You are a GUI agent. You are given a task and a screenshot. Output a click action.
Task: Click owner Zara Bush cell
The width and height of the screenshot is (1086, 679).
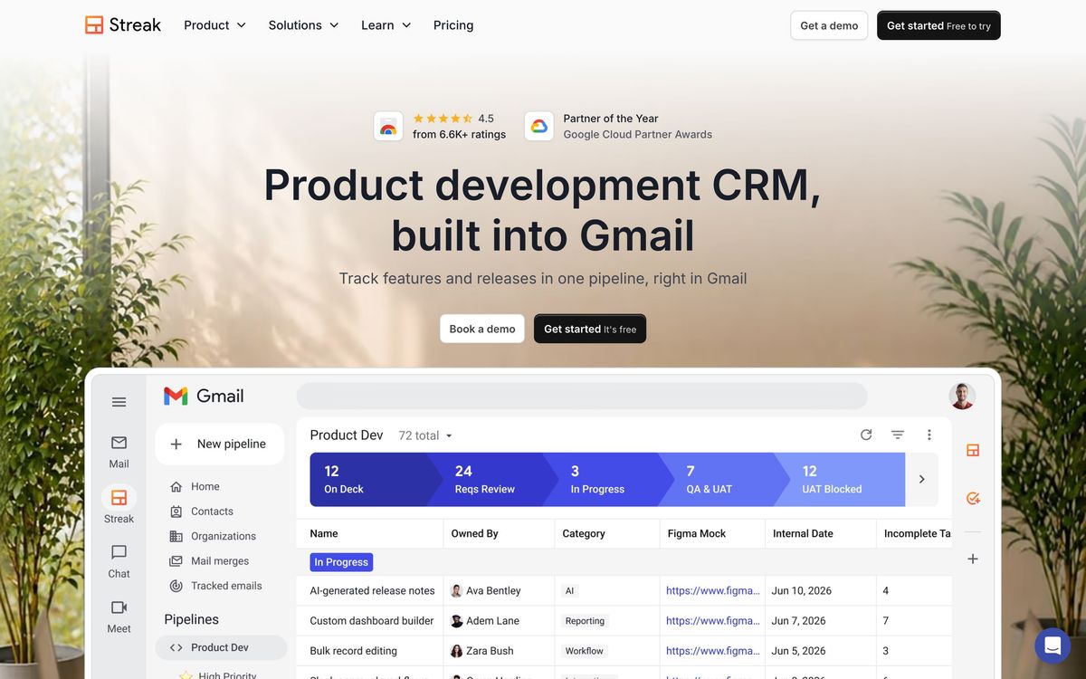(x=482, y=650)
